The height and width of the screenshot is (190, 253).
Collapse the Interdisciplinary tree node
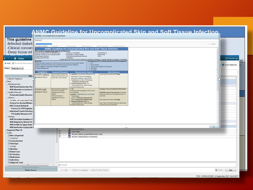pyautogui.click(x=7, y=84)
